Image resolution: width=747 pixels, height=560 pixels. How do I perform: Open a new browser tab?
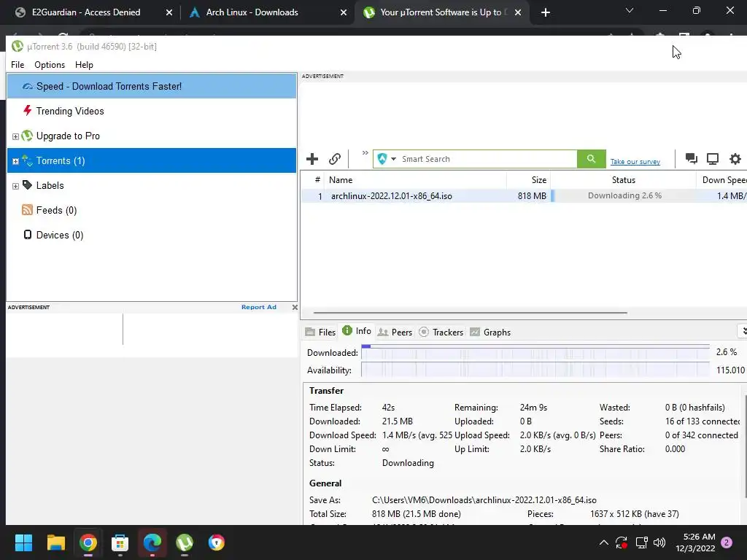[x=546, y=12]
